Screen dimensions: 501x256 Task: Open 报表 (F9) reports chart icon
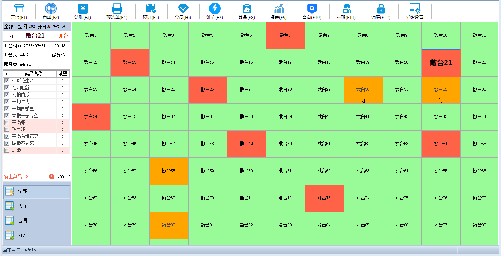click(x=278, y=9)
